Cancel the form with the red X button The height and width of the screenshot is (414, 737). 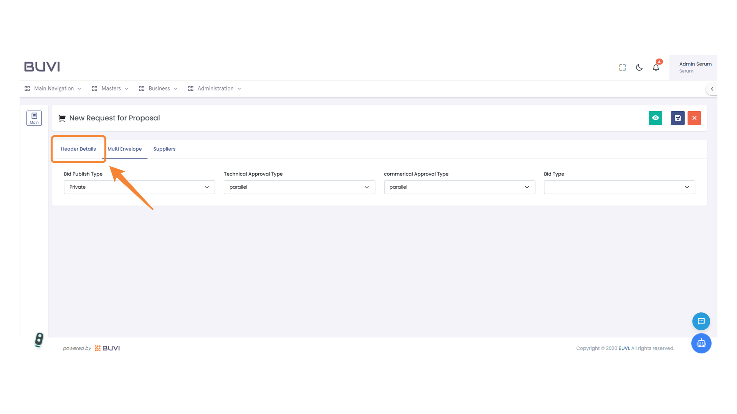tap(694, 118)
